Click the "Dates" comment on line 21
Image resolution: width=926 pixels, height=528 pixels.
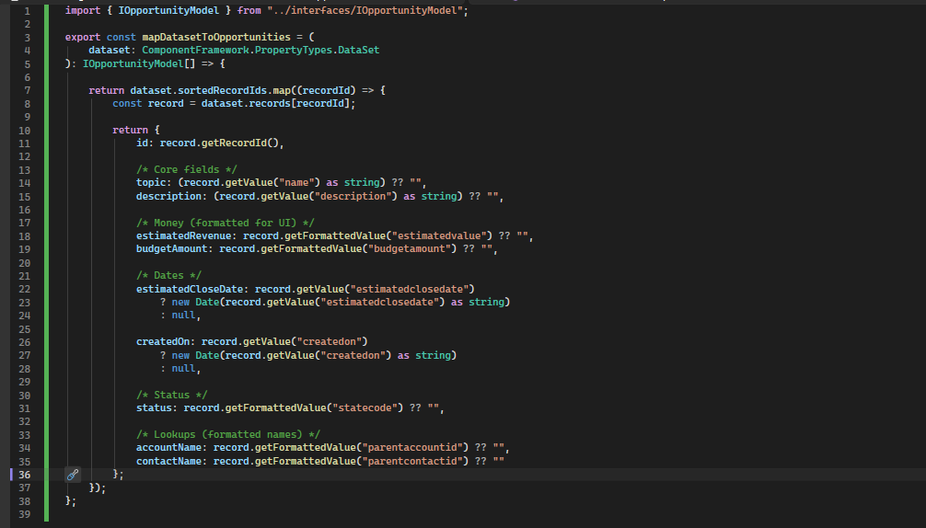(x=168, y=276)
